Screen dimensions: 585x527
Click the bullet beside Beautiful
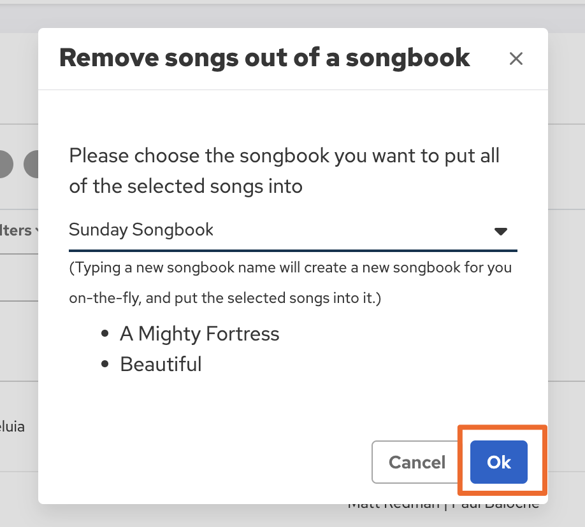(105, 365)
